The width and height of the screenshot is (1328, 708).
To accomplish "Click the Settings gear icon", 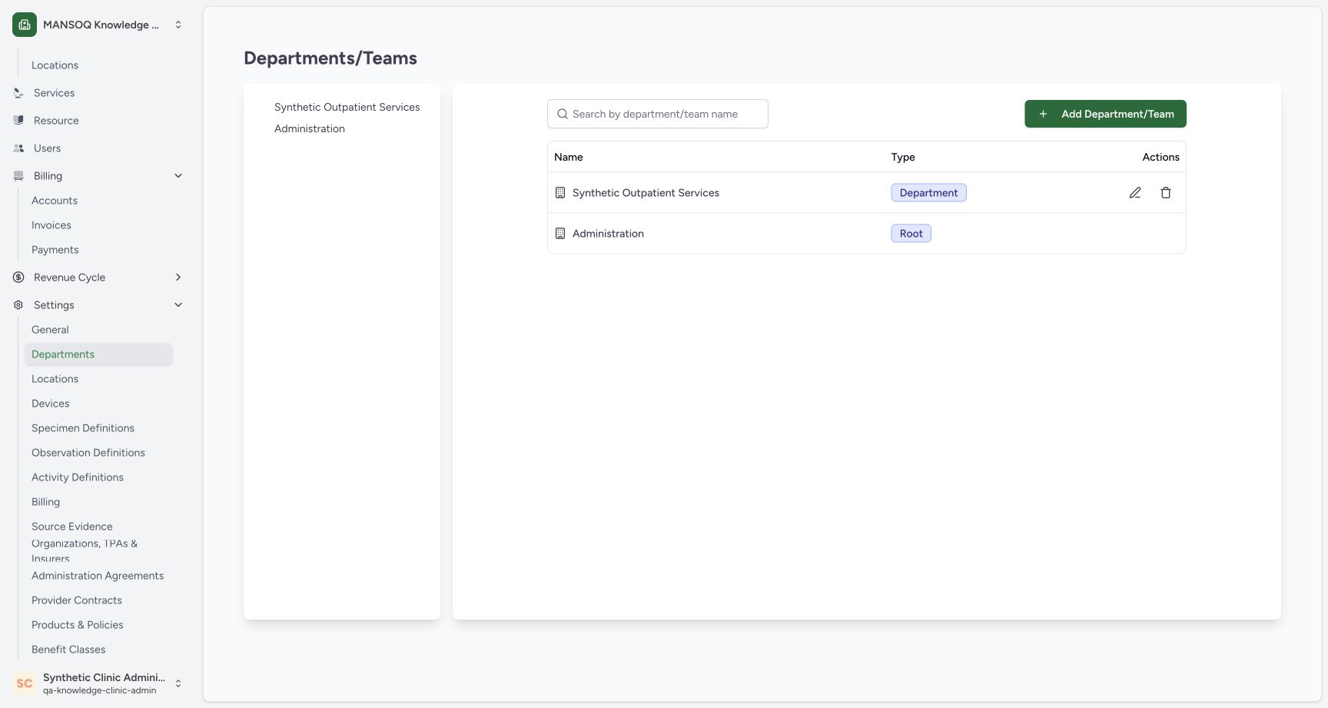I will point(18,305).
